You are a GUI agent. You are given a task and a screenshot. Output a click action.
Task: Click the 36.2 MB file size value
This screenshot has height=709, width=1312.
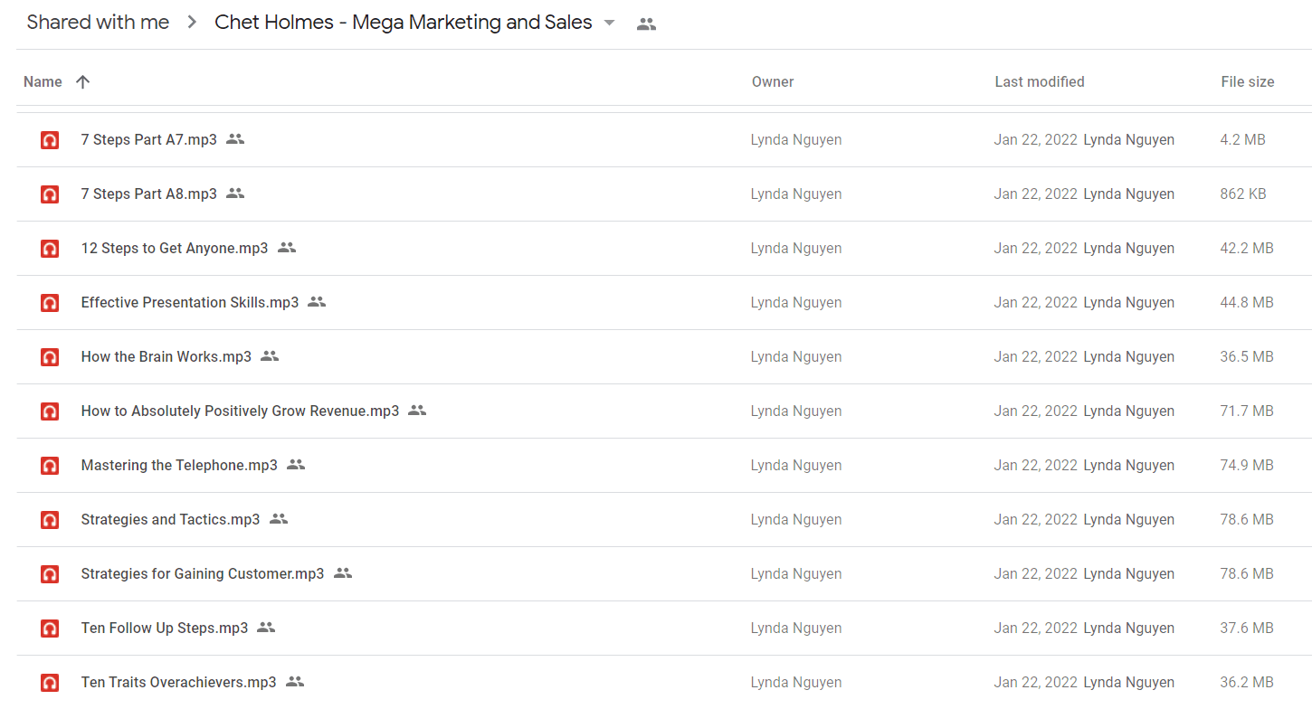pos(1247,683)
